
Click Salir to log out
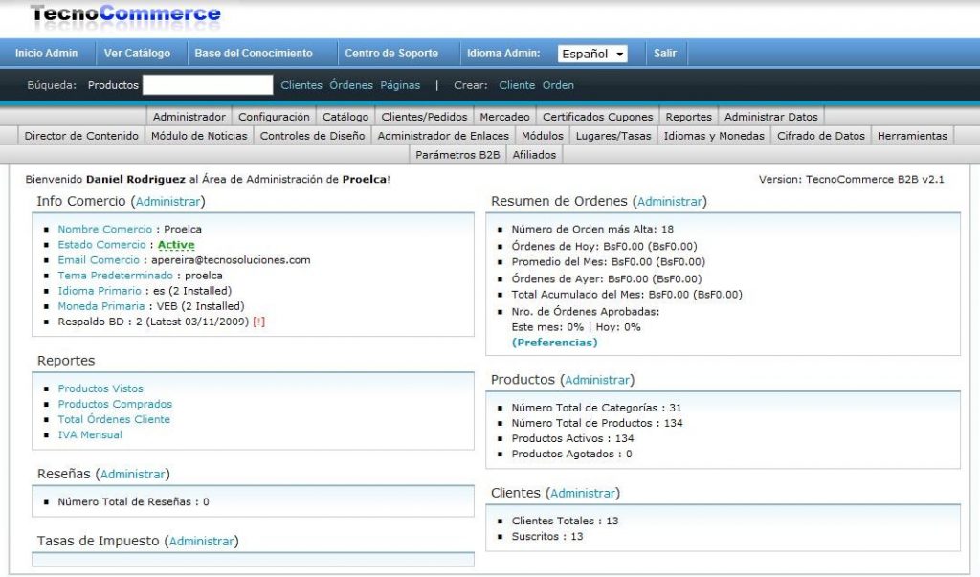tap(665, 54)
